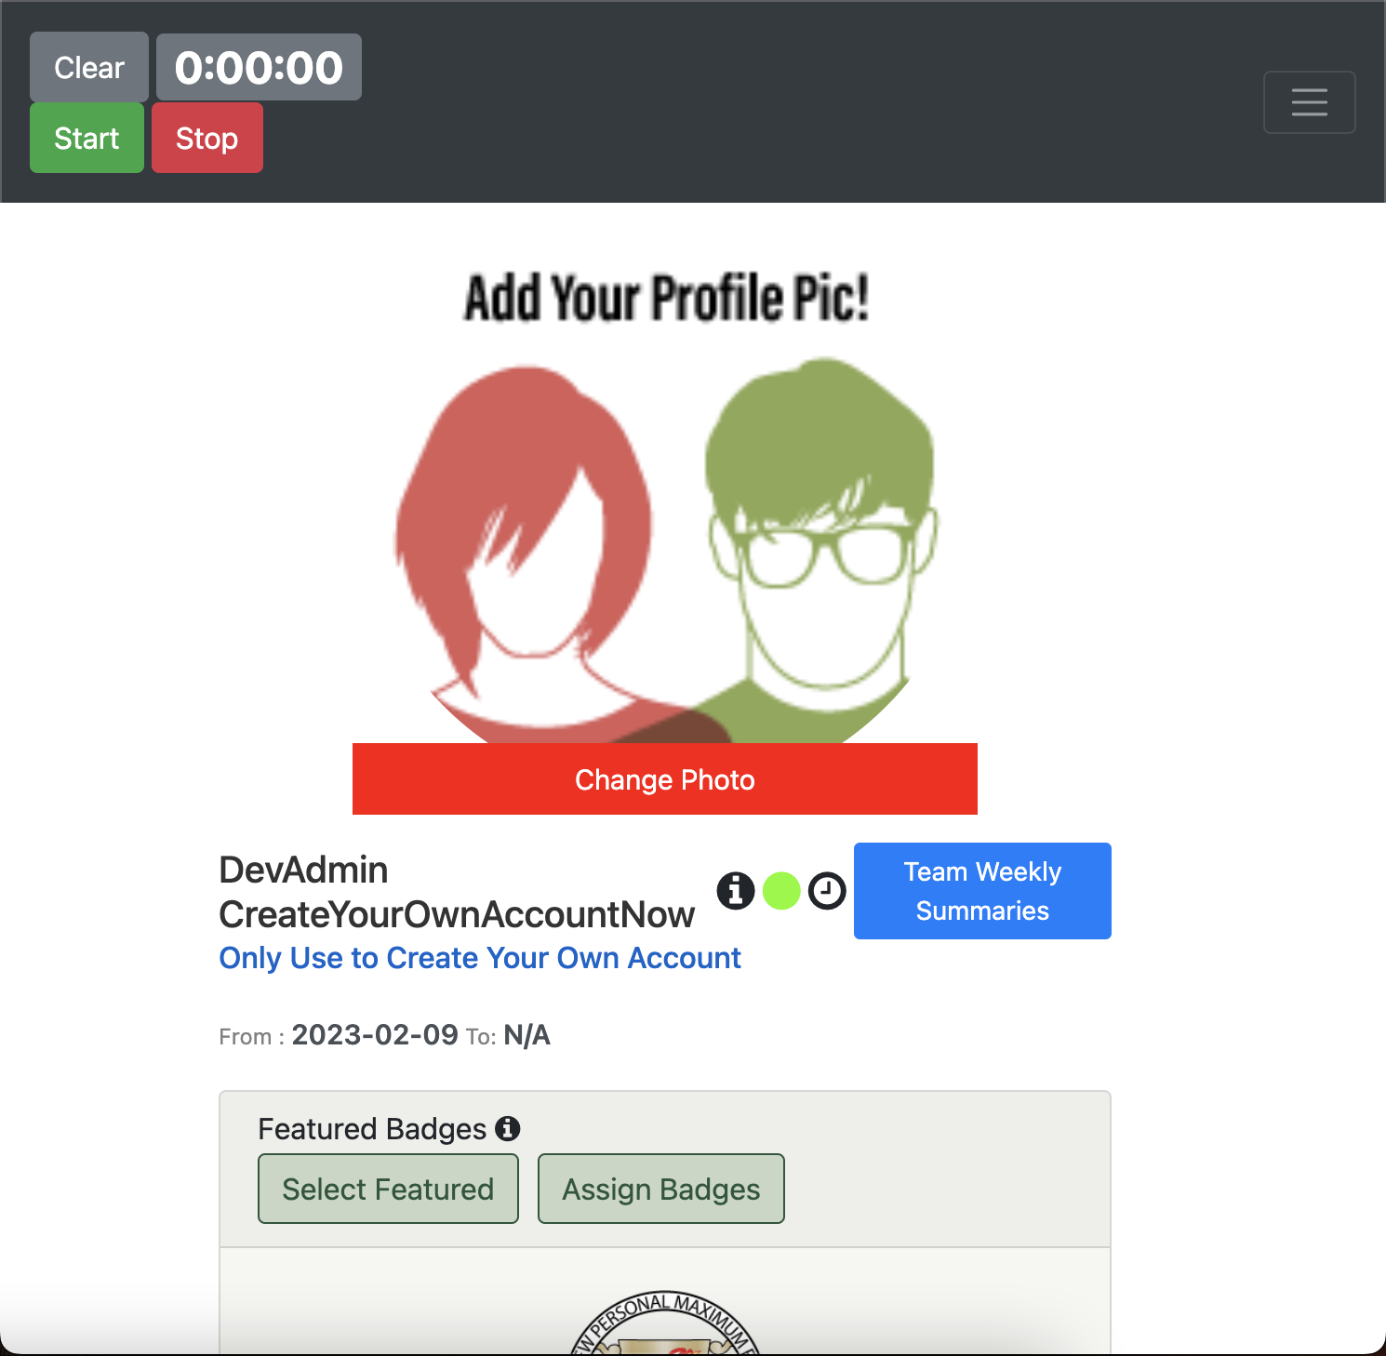
Task: Click the info icon beside DevAdmin name
Action: click(x=736, y=891)
